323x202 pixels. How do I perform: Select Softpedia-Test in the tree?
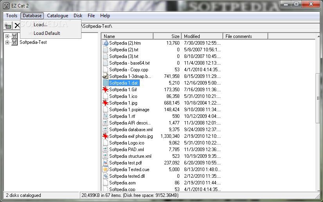point(33,42)
